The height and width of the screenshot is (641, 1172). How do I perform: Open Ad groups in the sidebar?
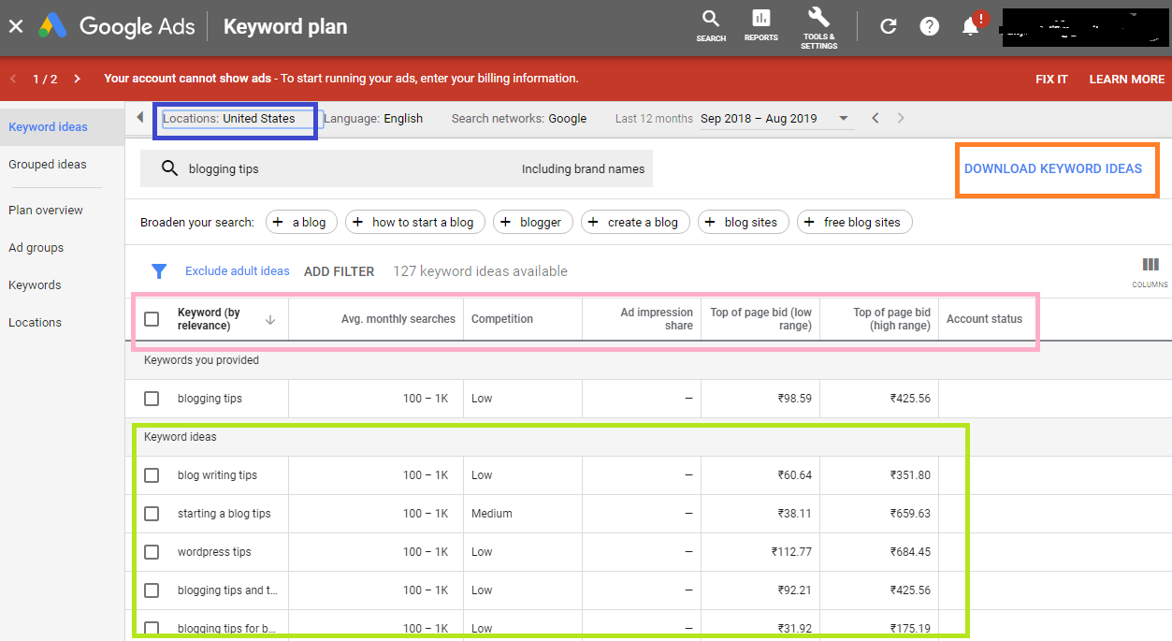(x=36, y=248)
